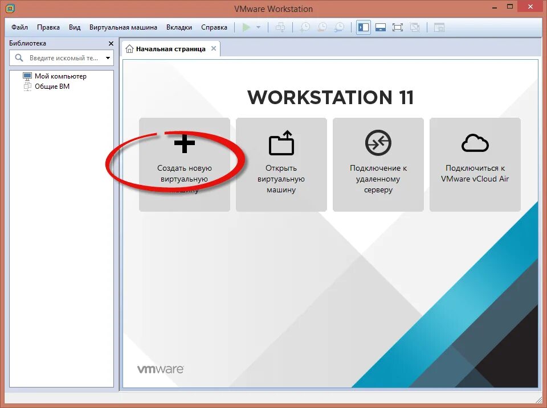Click Подключиться к VMware vCloud Air tile
Screen dimensions: 547x408
click(475, 164)
